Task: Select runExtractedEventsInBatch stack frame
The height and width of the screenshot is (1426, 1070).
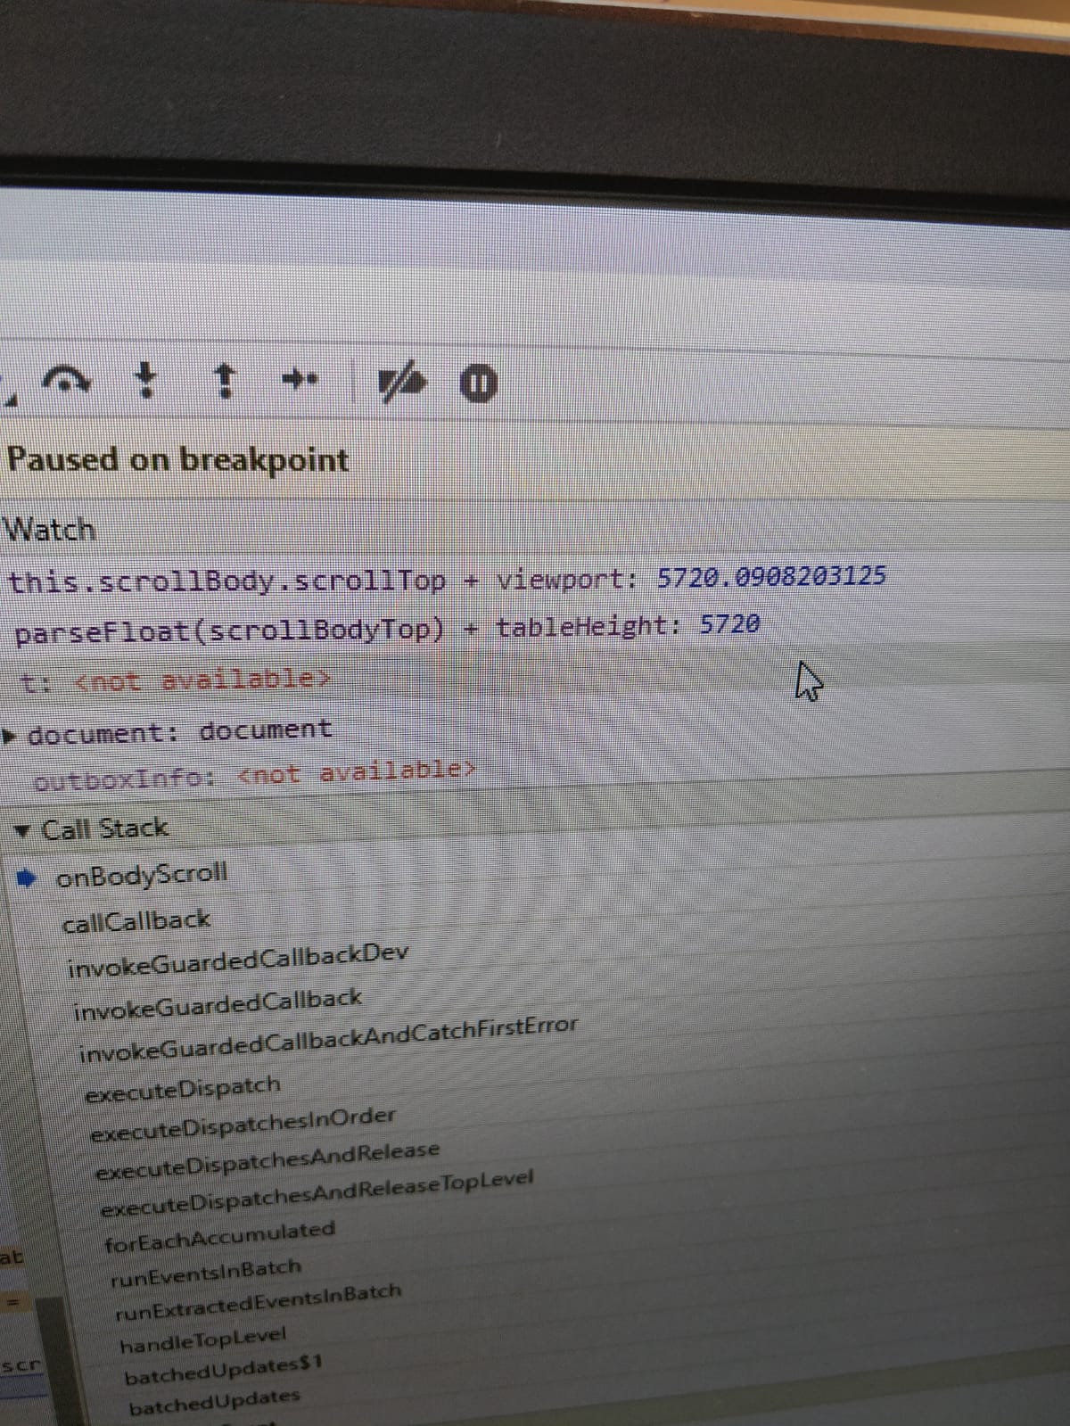Action: [x=259, y=1302]
